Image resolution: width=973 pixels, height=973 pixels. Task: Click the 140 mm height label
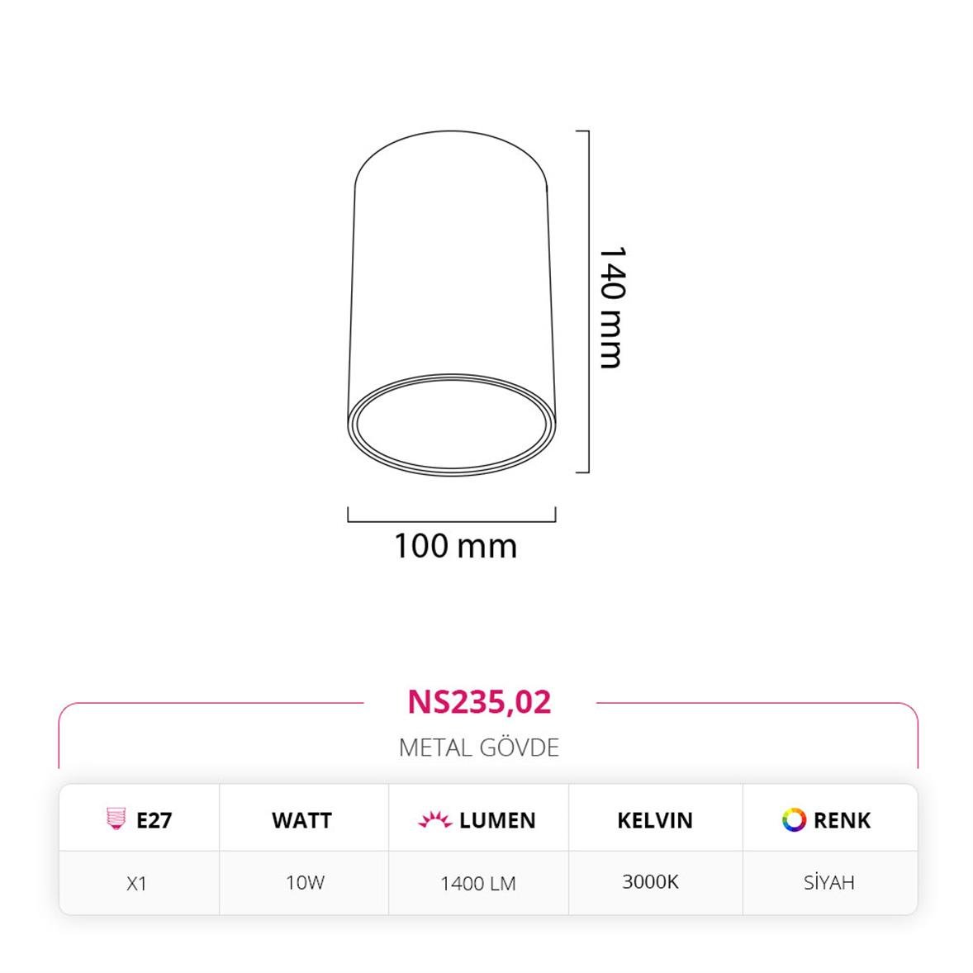click(x=611, y=306)
